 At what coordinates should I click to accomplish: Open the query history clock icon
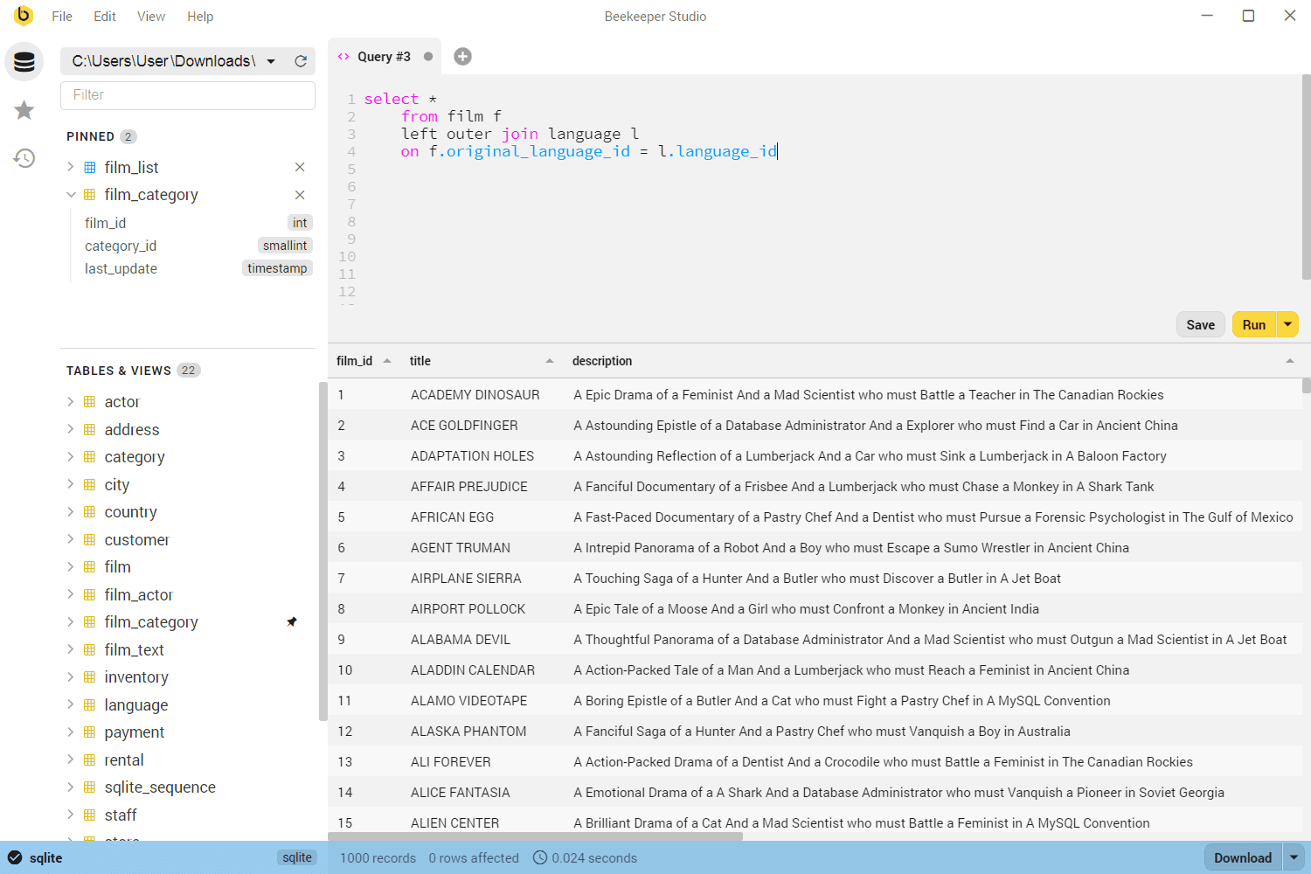pos(24,158)
